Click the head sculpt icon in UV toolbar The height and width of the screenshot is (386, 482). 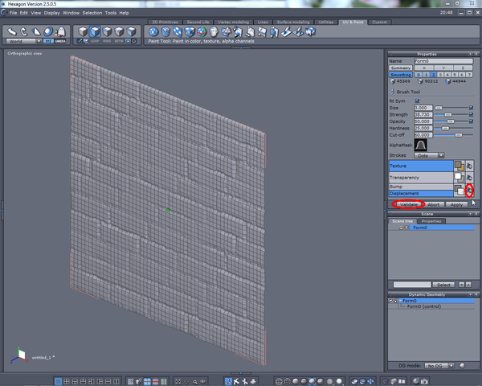pyautogui.click(x=214, y=31)
